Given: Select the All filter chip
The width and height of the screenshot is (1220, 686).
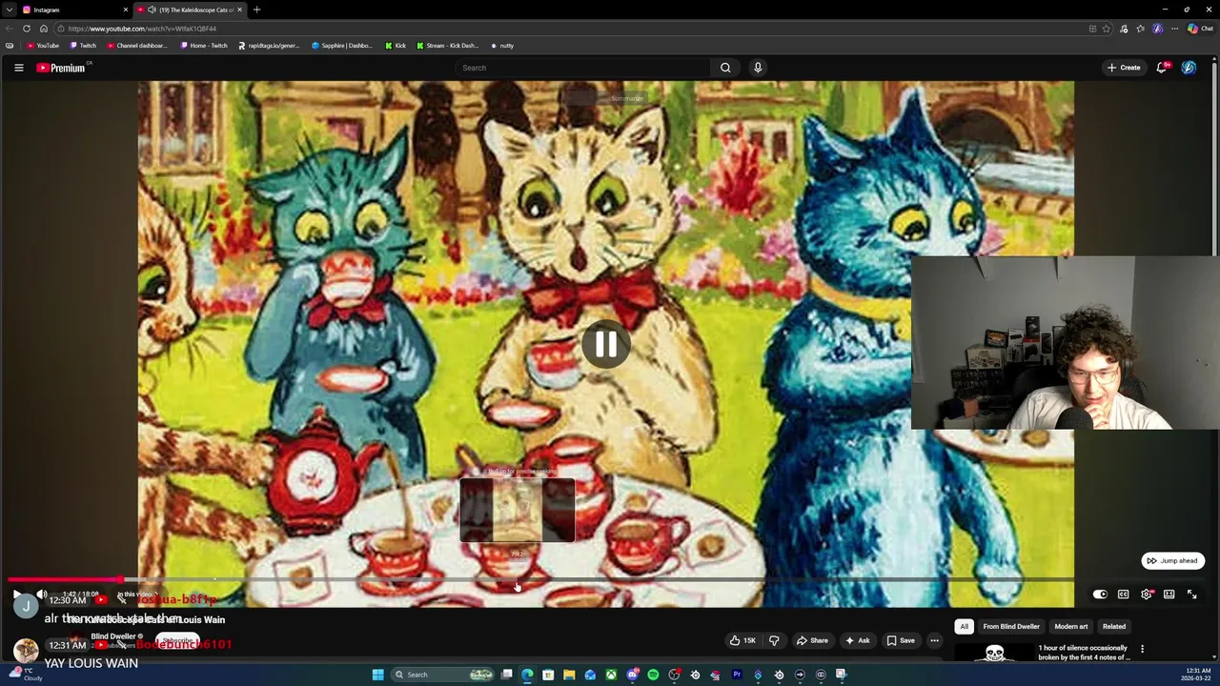Looking at the screenshot, I should tap(964, 627).
